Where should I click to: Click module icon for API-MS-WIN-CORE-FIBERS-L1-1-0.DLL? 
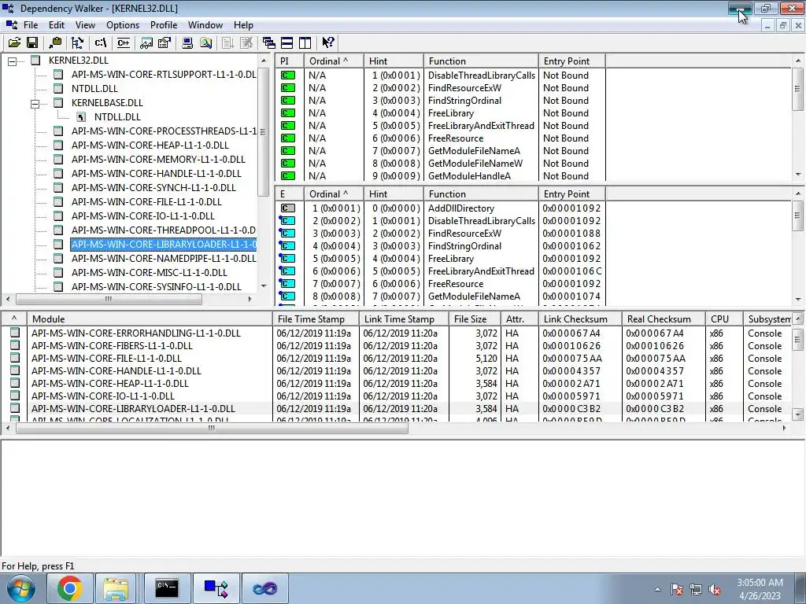15,345
